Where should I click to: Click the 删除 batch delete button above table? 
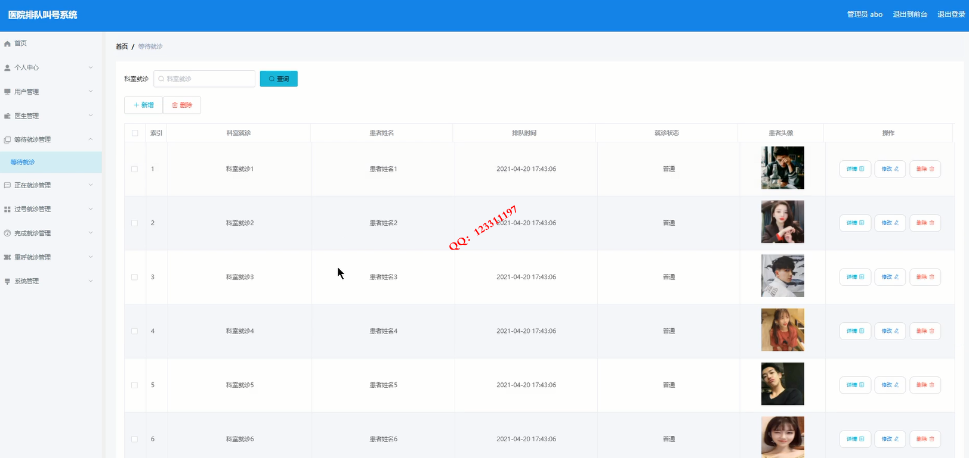[x=182, y=105]
